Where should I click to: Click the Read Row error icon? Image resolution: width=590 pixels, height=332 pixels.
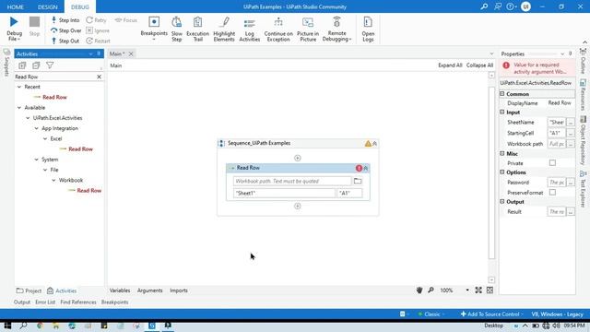tap(359, 168)
